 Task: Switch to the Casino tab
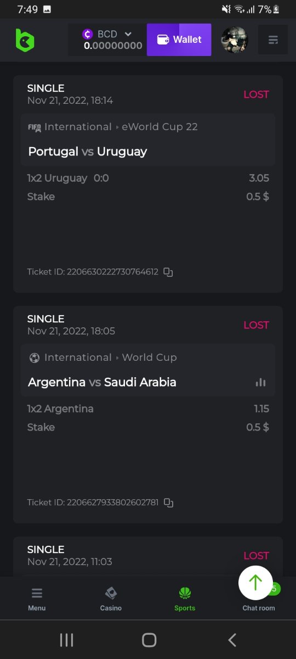111,599
